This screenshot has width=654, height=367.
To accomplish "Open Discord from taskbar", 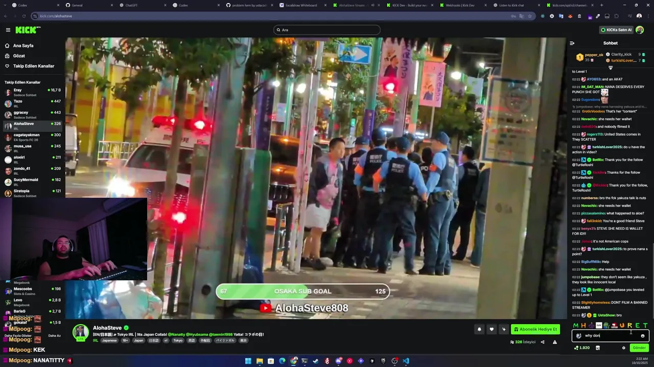I will pos(338,361).
